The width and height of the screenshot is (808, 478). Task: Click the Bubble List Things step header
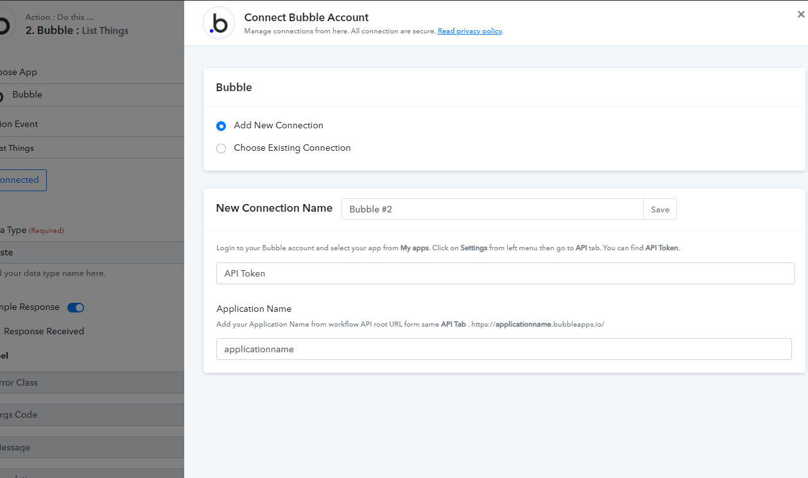(x=77, y=30)
